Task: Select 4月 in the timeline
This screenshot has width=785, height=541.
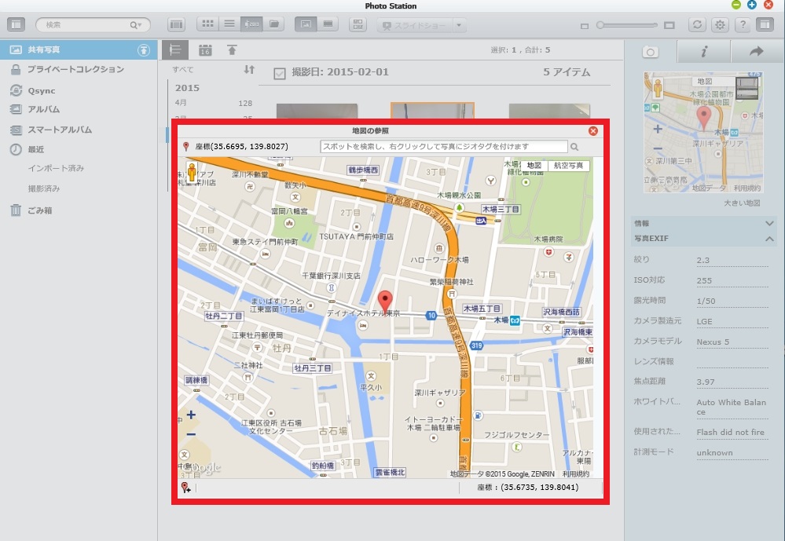Action: click(181, 103)
